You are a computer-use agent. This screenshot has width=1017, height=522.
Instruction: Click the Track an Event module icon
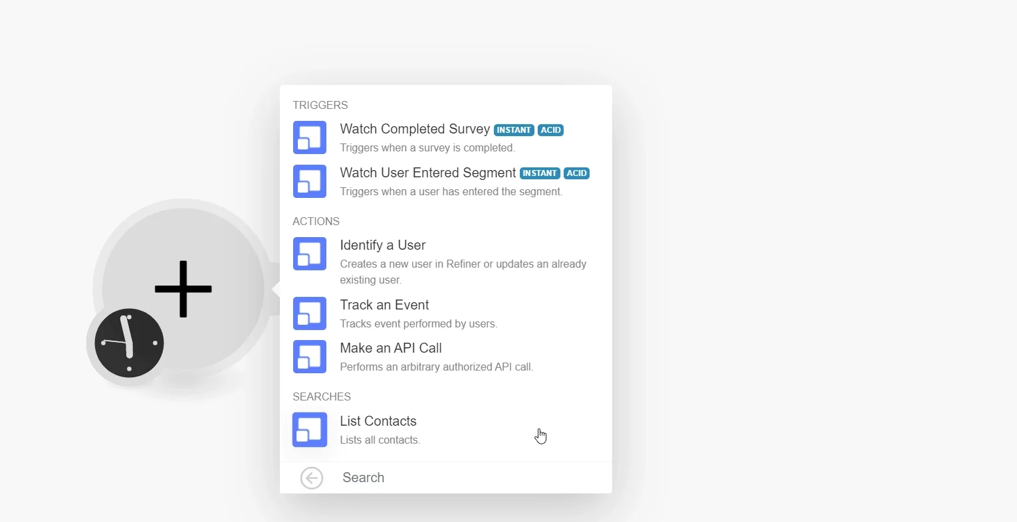click(310, 313)
